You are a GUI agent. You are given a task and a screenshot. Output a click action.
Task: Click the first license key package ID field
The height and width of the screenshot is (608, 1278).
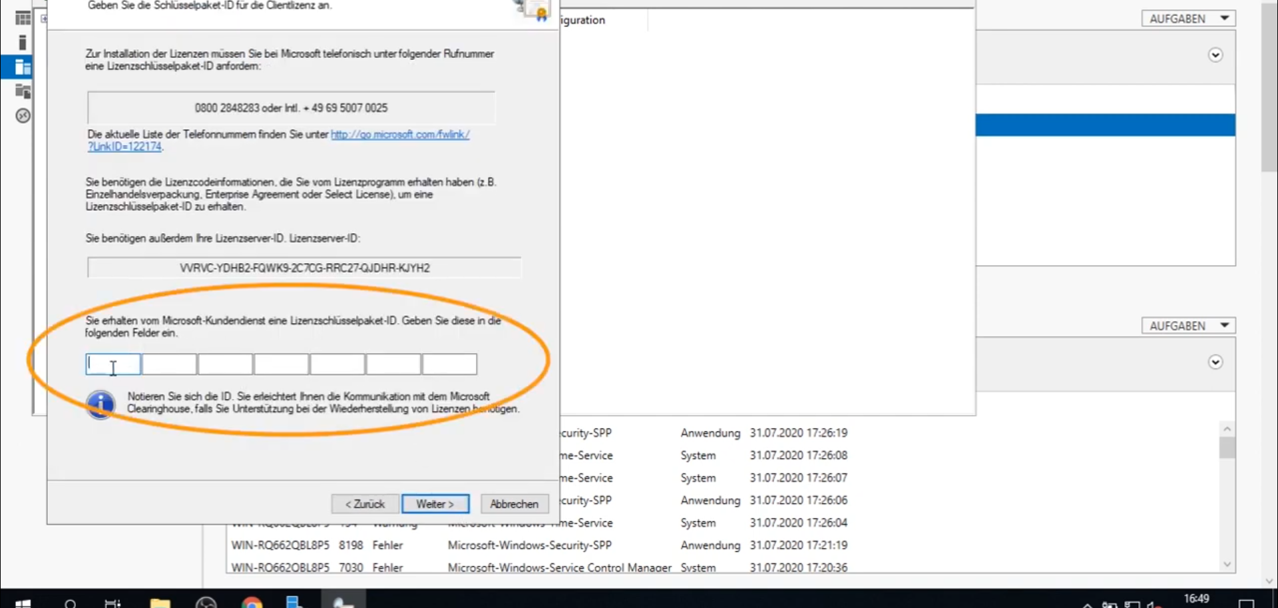[113, 364]
